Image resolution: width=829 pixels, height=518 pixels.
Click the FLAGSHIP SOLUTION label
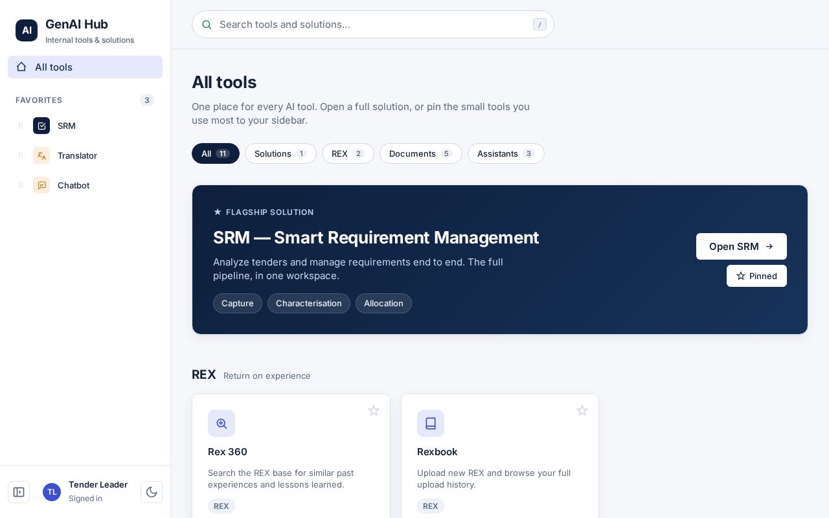tap(269, 212)
